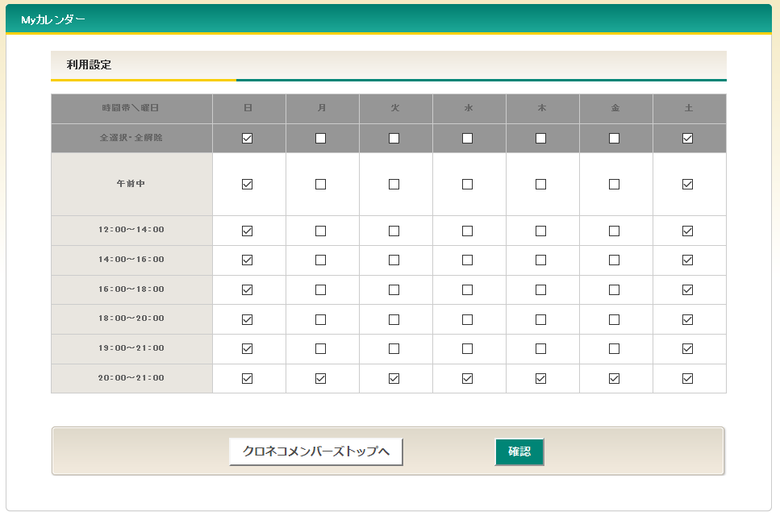Image resolution: width=780 pixels, height=516 pixels.
Task: Enable 午前中 for Tuesday (火)
Action: [x=394, y=184]
